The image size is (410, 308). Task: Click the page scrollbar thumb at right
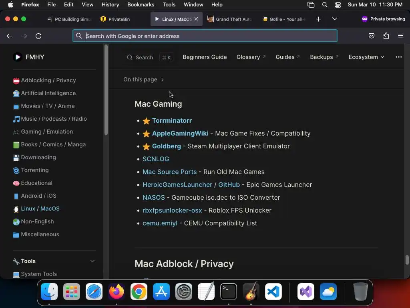(x=407, y=260)
